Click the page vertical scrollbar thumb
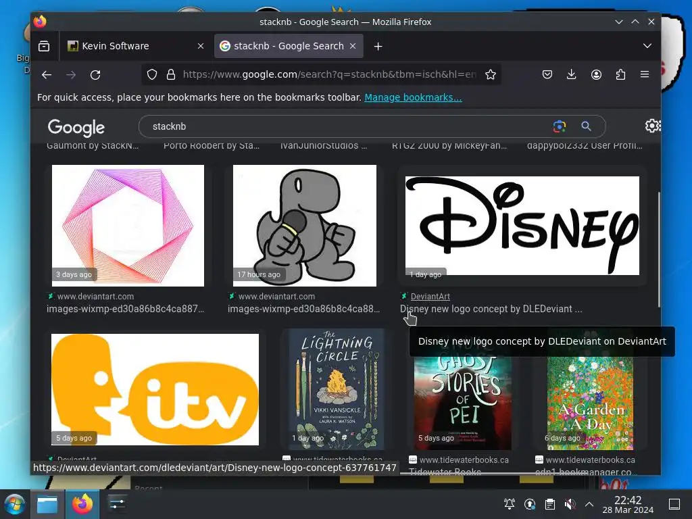The height and width of the screenshot is (519, 692). click(x=659, y=249)
